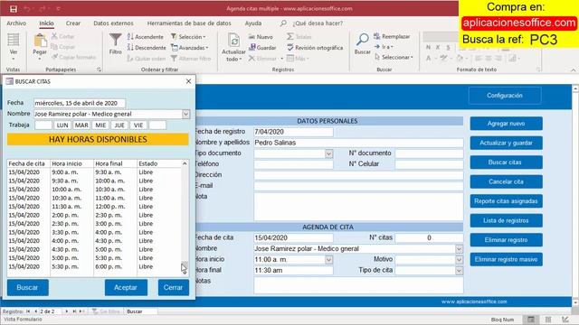The height and width of the screenshot is (325, 579).
Task: Select the Inicio ribbon tab
Action: (x=46, y=23)
